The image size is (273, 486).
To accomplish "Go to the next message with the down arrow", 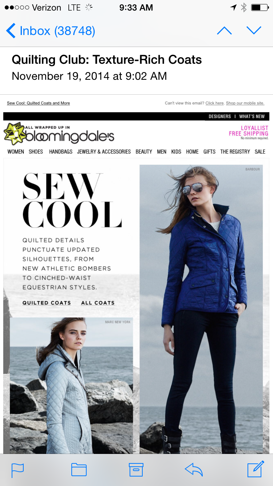I will click(x=254, y=31).
